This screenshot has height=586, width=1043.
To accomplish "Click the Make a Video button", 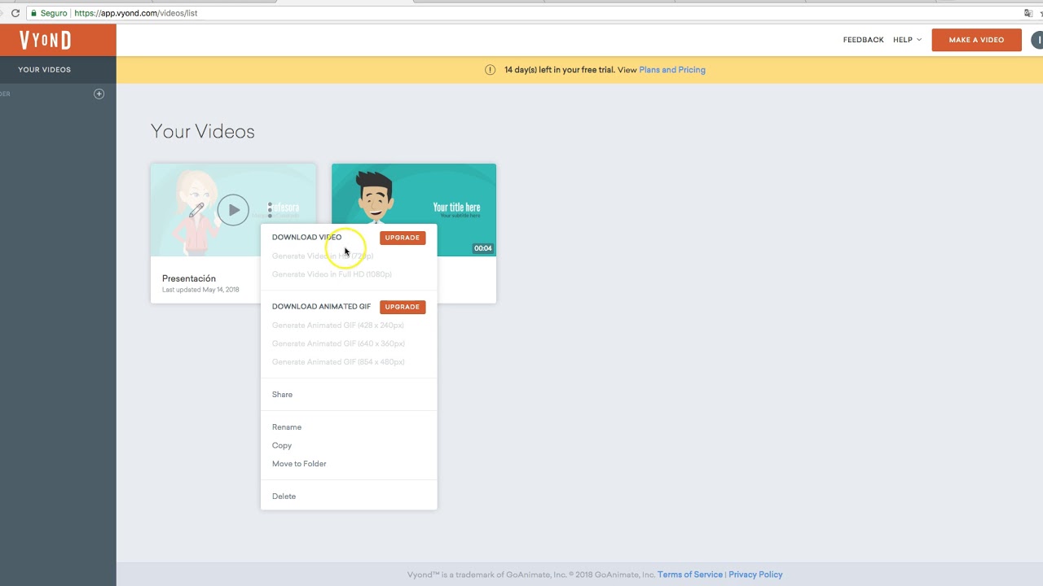I will (x=976, y=40).
